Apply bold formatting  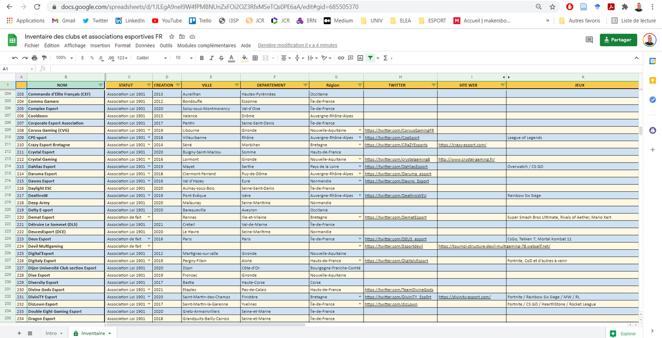202,58
